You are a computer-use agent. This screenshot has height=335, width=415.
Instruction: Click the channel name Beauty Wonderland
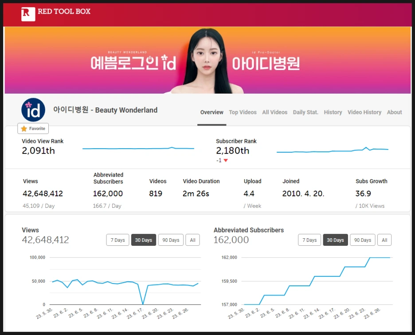click(x=106, y=110)
